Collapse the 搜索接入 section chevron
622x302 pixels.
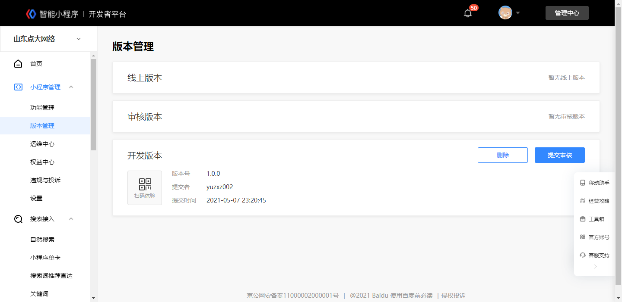71,219
